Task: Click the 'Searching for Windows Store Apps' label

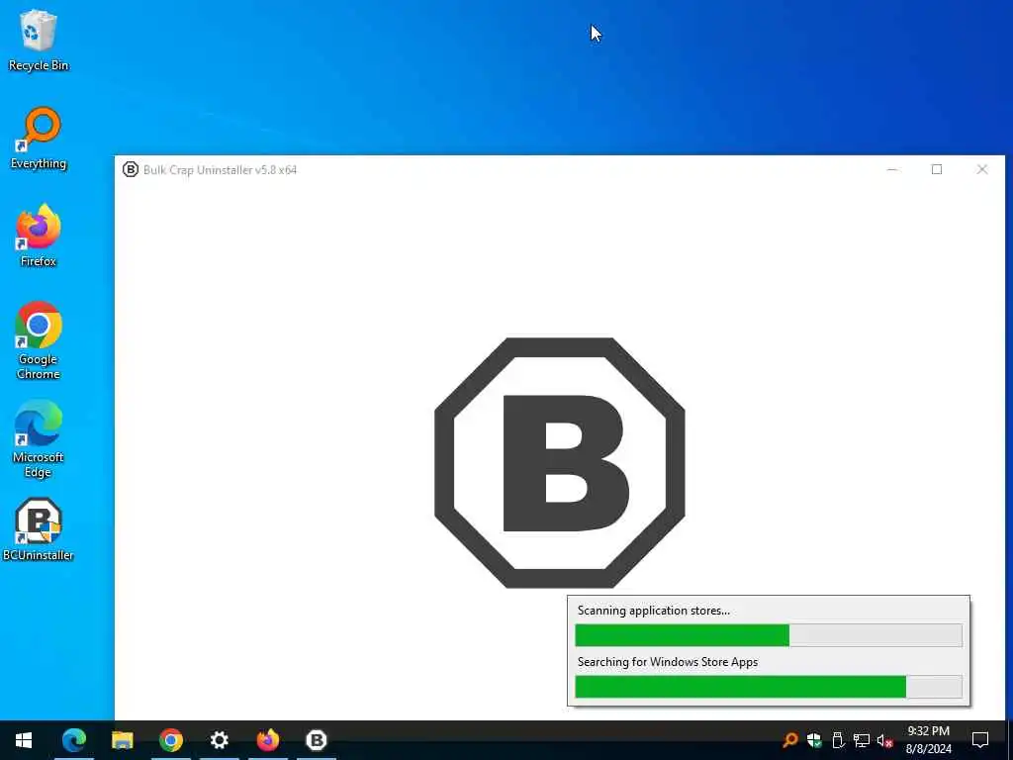Action: [x=668, y=662]
